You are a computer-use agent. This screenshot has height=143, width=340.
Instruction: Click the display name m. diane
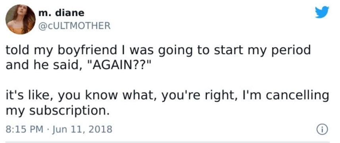61,13
